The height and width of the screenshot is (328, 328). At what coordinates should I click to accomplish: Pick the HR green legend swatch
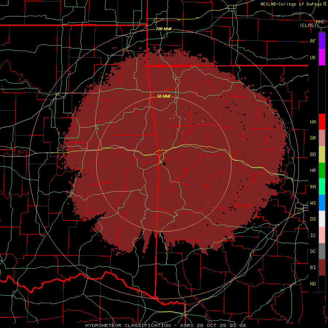[322, 170]
